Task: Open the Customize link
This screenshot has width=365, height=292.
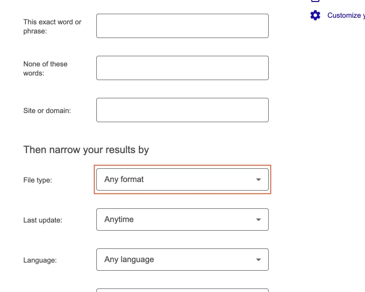Action: pos(346,15)
